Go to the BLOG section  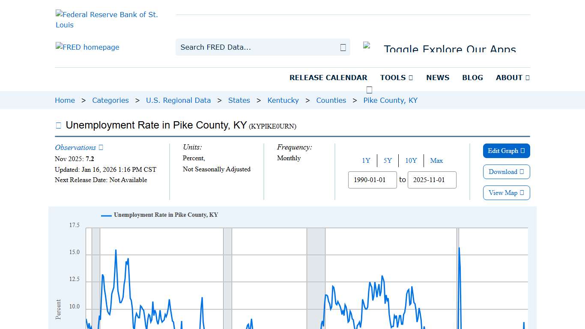472,78
